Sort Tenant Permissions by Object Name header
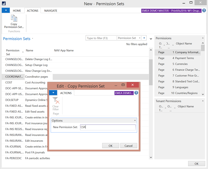This screenshot has width=208, height=169. [x=186, y=107]
